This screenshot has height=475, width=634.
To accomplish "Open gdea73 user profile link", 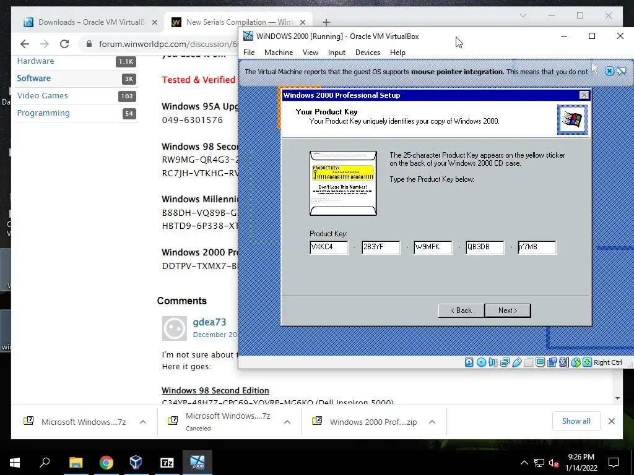I will pos(209,322).
